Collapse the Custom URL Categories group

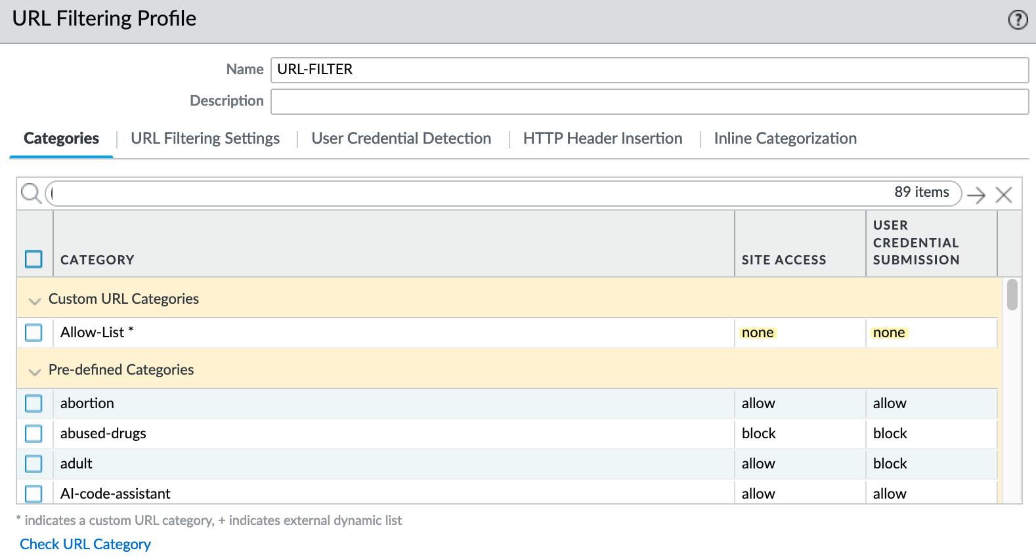[x=35, y=300]
